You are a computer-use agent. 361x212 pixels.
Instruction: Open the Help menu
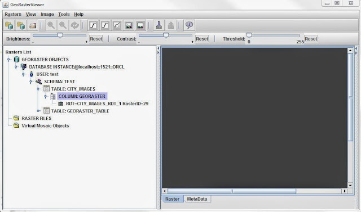79,14
